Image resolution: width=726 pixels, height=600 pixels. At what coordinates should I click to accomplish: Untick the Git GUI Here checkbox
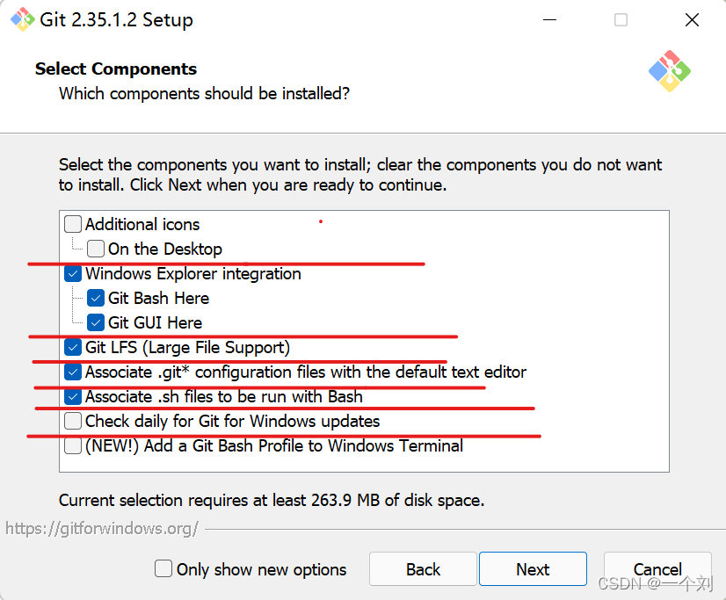[97, 322]
